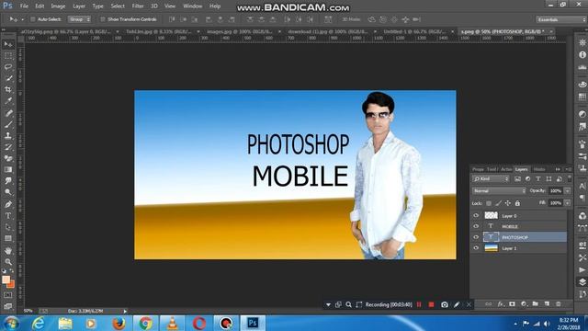Image resolution: width=588 pixels, height=331 pixels.
Task: Take a Bandicam screenshot with camera icon
Action: (x=445, y=304)
